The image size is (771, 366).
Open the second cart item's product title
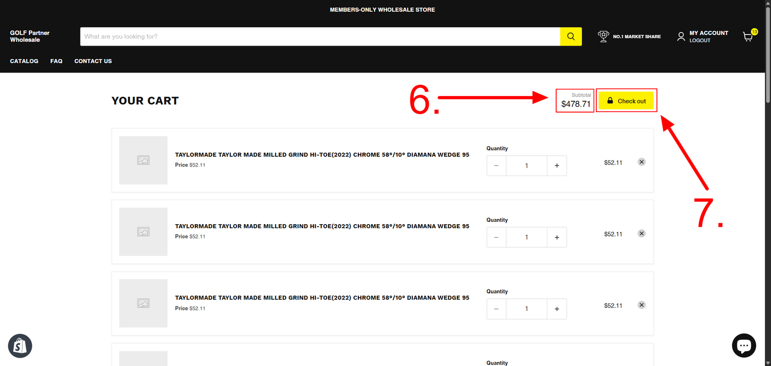coord(322,226)
